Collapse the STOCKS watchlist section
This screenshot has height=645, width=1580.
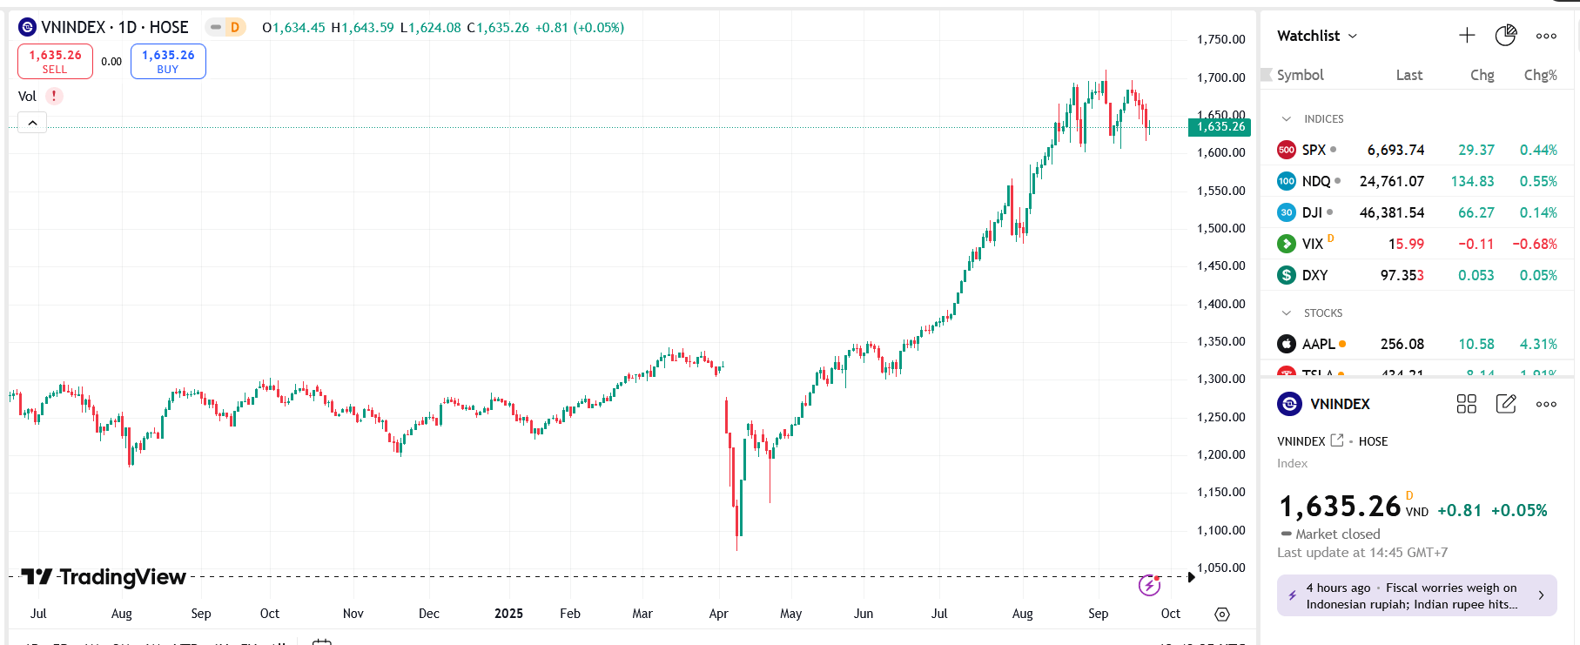(1287, 313)
